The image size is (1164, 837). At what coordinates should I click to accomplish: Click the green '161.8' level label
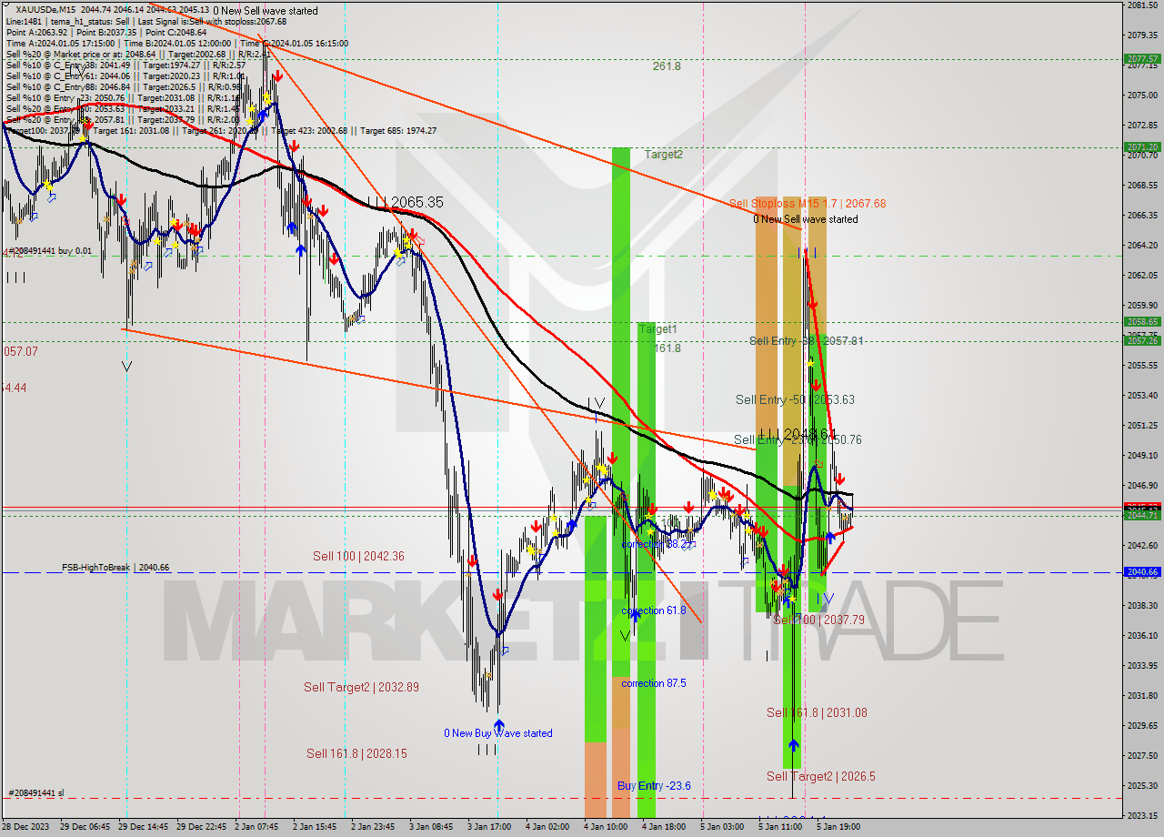coord(667,348)
